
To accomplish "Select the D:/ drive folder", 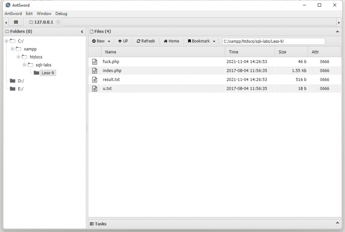I will (x=21, y=81).
